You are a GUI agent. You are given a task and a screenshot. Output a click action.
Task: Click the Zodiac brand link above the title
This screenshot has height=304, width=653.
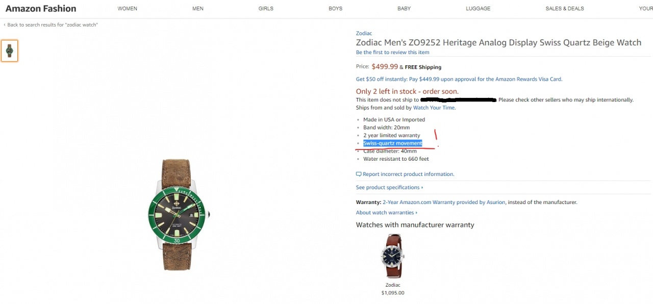click(364, 34)
